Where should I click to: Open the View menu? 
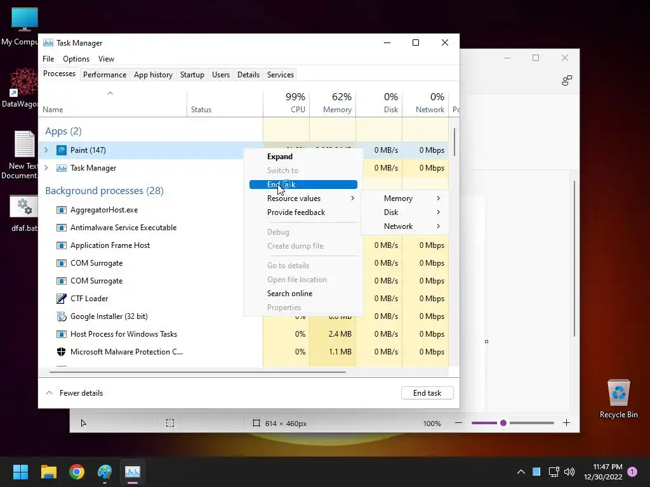pos(106,59)
